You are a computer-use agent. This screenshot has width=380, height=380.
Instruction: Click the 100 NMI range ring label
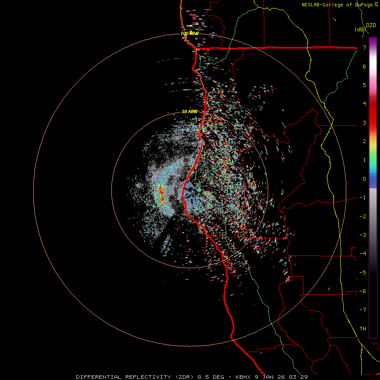[190, 33]
